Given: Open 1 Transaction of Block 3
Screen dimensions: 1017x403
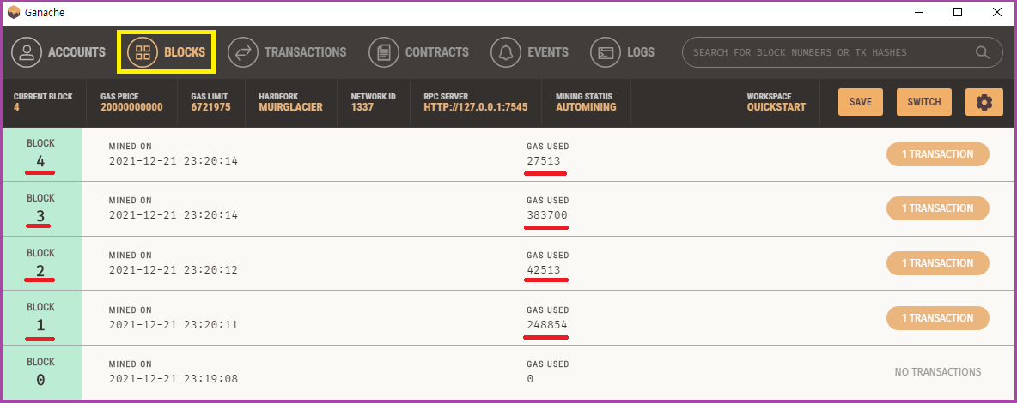Looking at the screenshot, I should (x=937, y=208).
